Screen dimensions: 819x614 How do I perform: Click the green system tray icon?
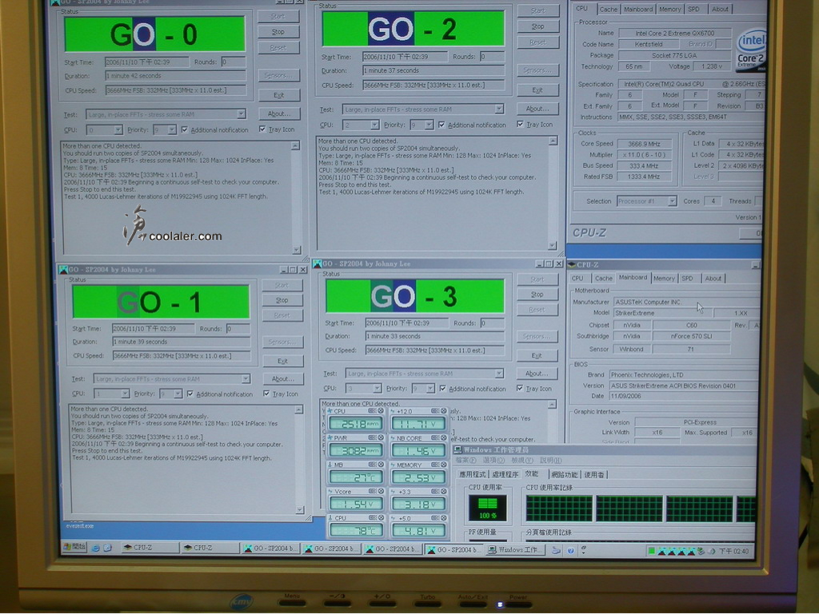click(x=653, y=551)
